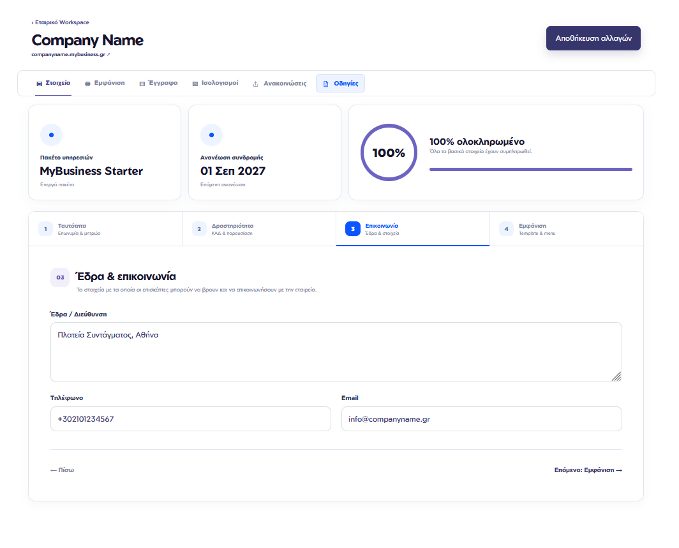Select the Επικοινωνία wizard step
Image resolution: width=679 pixels, height=548 pixels.
[413, 229]
